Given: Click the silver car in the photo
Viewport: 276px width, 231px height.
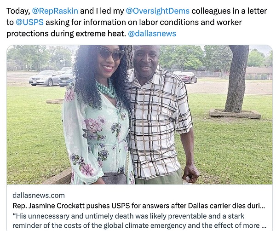Looking at the screenshot, I should coord(45,78).
